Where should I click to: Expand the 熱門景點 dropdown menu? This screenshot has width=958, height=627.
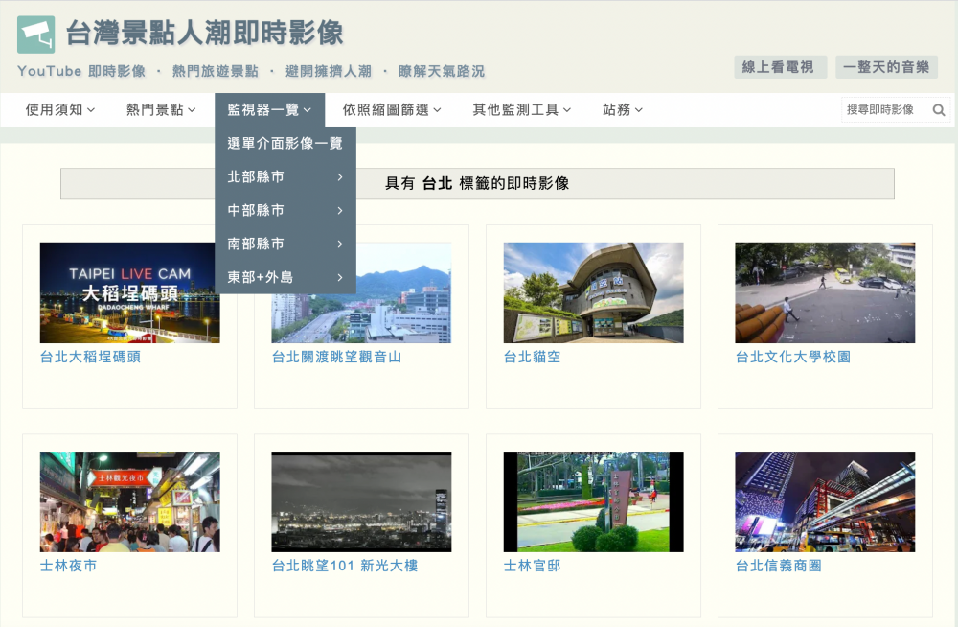(161, 110)
